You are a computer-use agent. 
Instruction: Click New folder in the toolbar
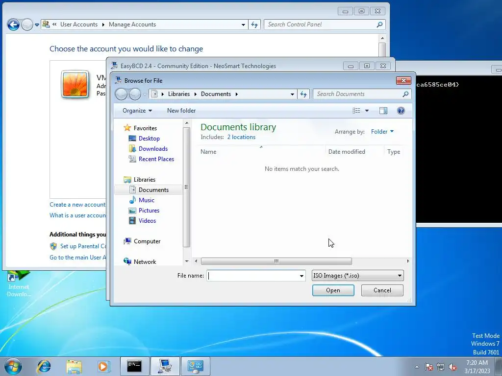(x=181, y=111)
